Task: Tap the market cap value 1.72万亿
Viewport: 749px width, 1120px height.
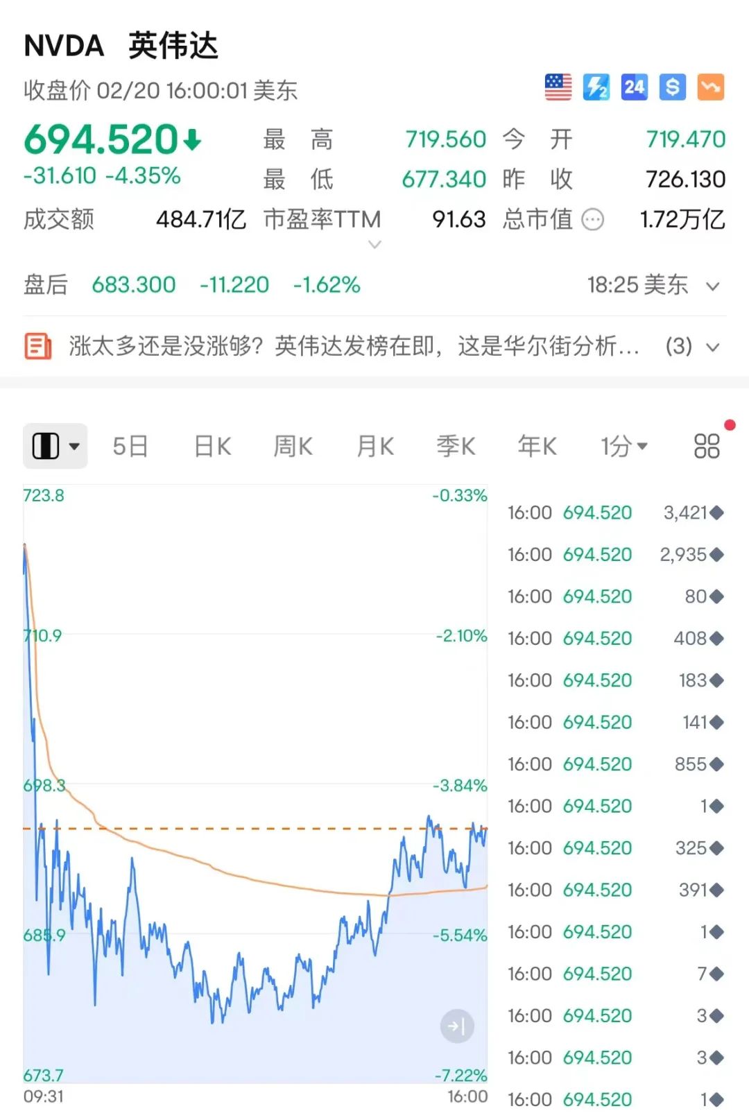Action: click(x=682, y=220)
